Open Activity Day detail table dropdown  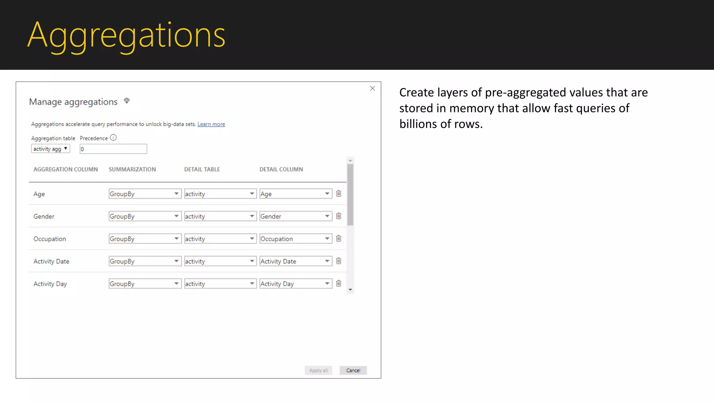coord(220,284)
